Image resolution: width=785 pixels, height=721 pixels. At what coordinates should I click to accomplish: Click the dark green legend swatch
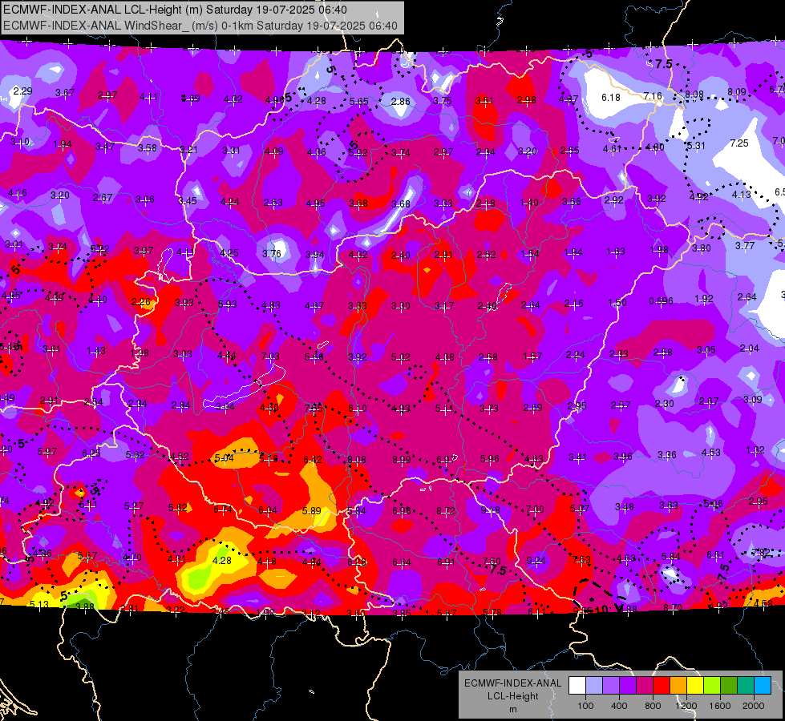(x=728, y=685)
